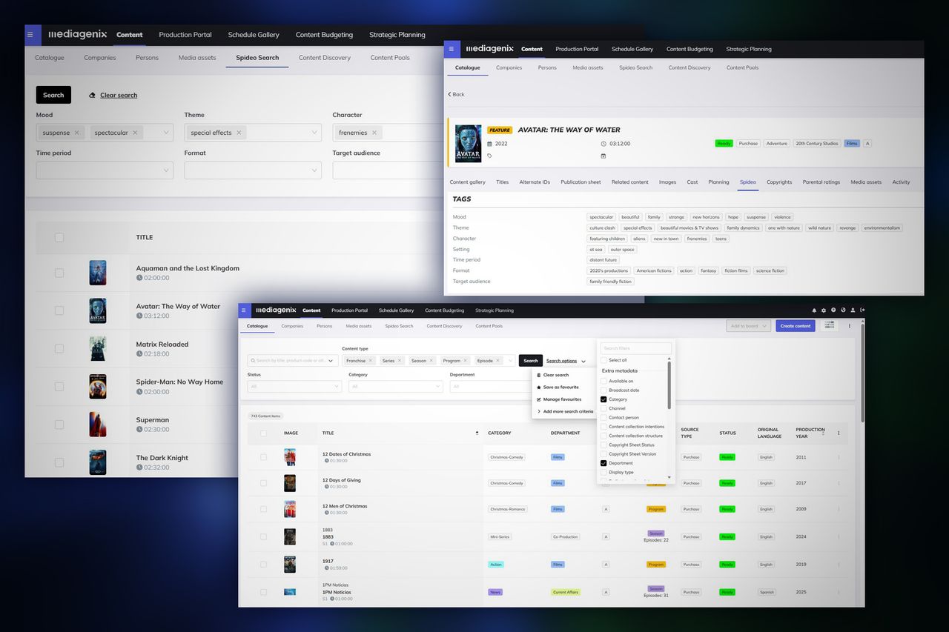This screenshot has height=632, width=949.
Task: Open hamburger menu in Catalogue list window
Action: (243, 310)
